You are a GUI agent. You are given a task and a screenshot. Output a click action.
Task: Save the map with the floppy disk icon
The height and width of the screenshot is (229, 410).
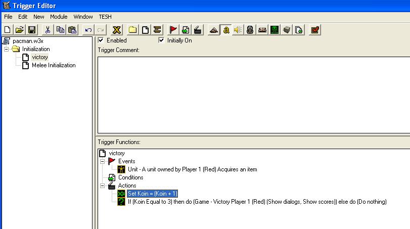[x=32, y=30]
